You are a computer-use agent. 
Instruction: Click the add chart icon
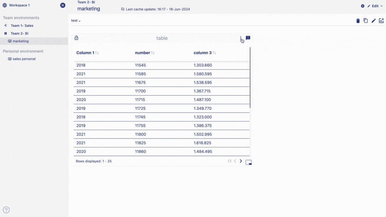(381, 21)
